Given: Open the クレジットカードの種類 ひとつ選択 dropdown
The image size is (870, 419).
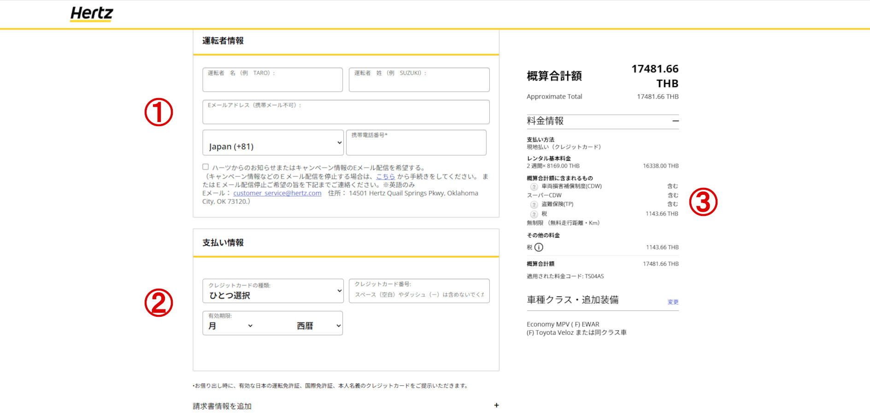Looking at the screenshot, I should [272, 291].
